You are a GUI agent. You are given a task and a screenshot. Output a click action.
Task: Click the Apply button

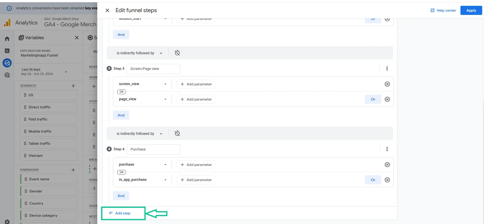click(471, 10)
